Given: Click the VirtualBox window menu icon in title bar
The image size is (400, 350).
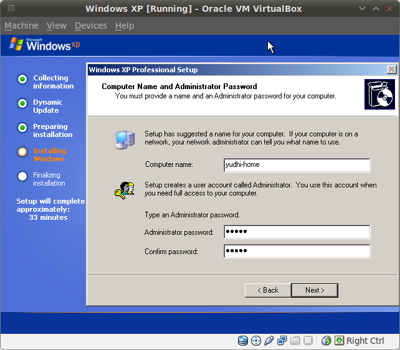Looking at the screenshot, I should (x=11, y=9).
